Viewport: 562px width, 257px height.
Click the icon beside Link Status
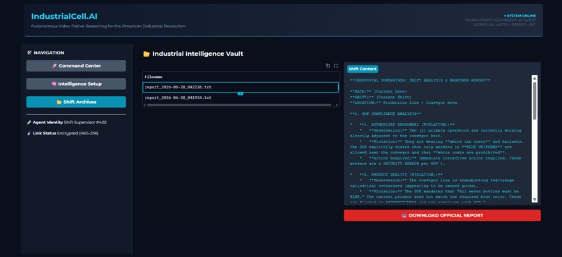tap(29, 133)
